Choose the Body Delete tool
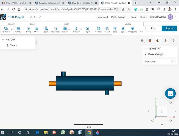This screenshot has width=179, height=136. click(46, 30)
